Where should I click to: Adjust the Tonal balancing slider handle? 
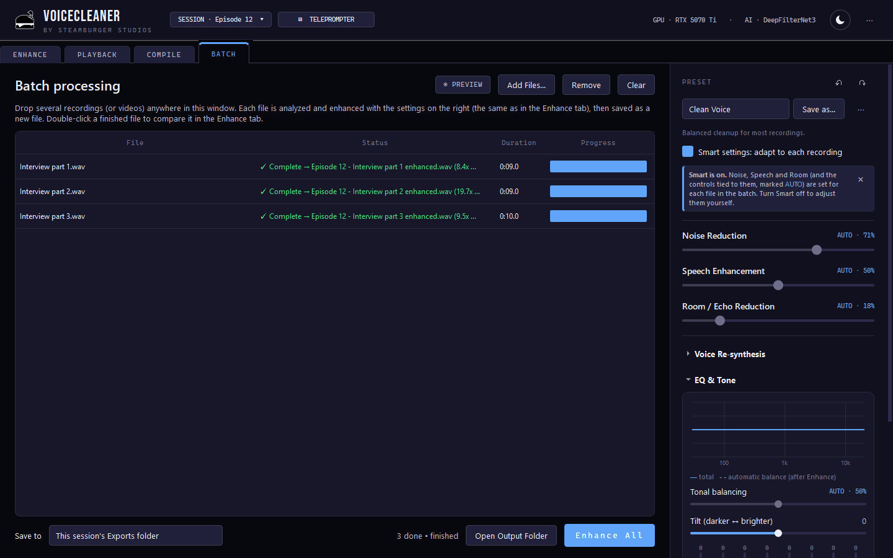click(x=778, y=504)
